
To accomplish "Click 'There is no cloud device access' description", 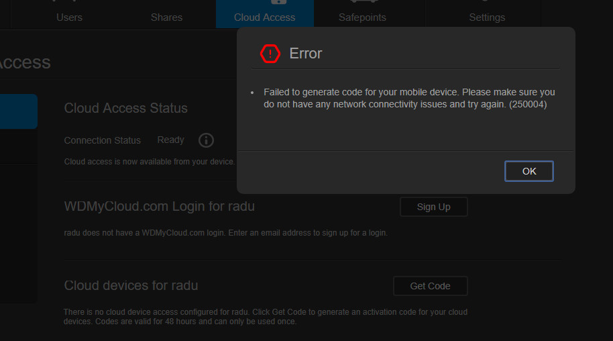I will coord(266,317).
